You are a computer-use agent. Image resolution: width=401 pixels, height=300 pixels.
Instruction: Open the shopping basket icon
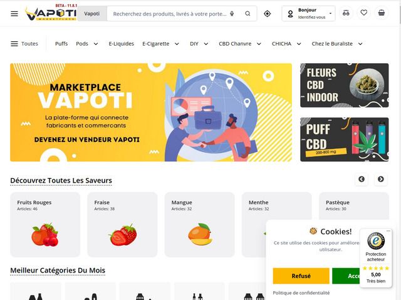coord(382,12)
